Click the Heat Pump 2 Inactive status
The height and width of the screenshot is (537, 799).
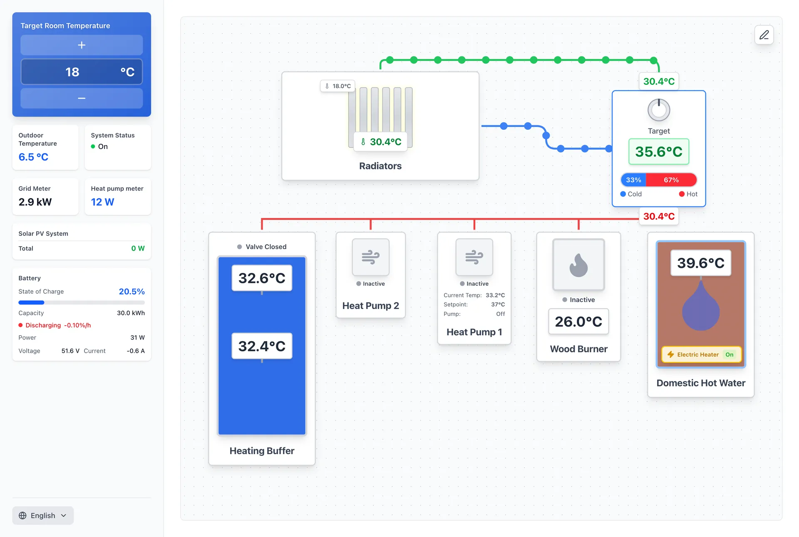click(x=370, y=284)
